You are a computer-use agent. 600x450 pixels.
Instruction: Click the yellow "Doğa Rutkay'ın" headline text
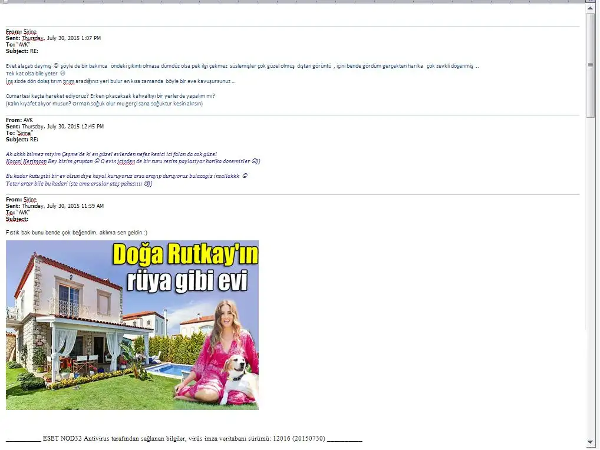185,255
